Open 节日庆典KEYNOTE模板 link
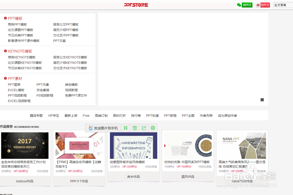The height and width of the screenshot is (195, 293). coord(25,68)
